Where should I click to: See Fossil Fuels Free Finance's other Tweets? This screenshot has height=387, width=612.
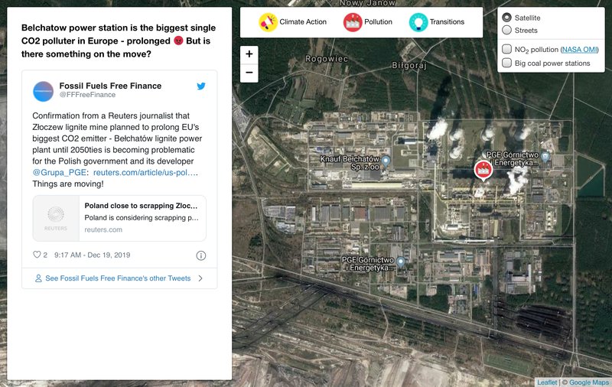pyautogui.click(x=119, y=278)
